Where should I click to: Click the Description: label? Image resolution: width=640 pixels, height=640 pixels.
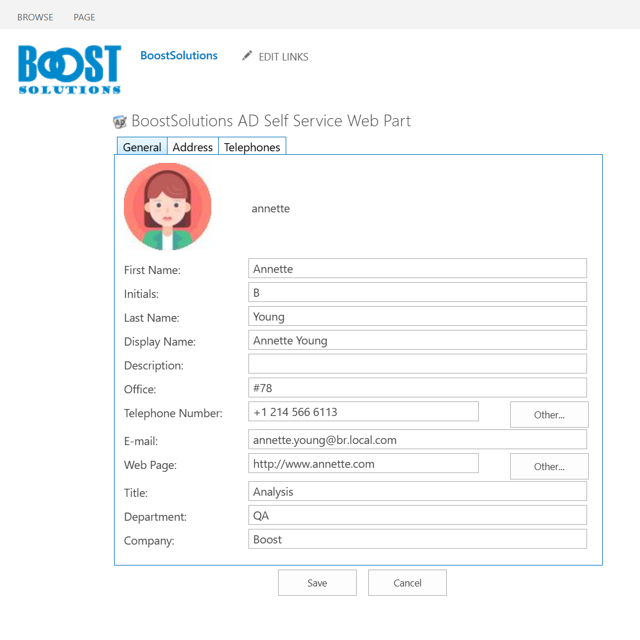click(x=154, y=366)
